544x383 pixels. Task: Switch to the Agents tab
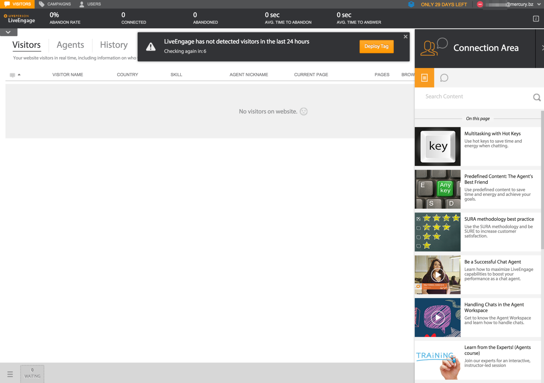click(70, 45)
